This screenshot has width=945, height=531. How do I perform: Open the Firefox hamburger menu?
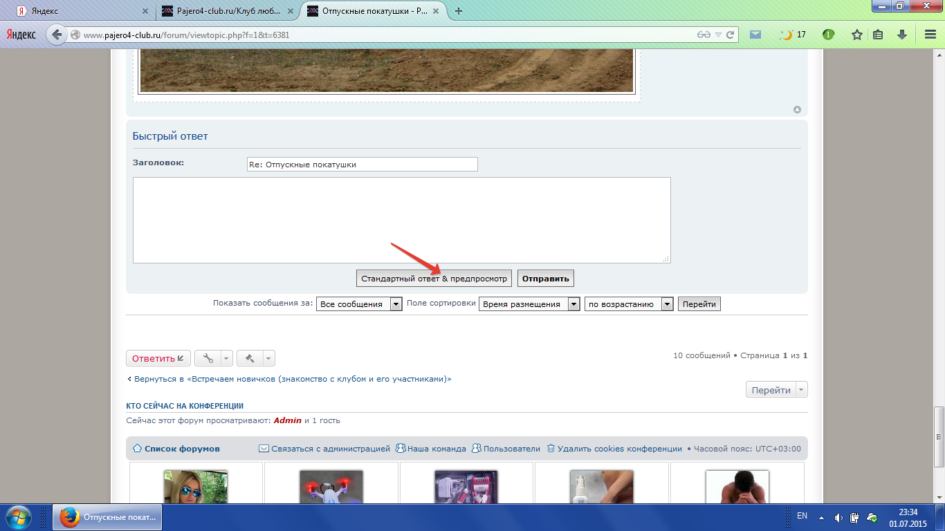[x=930, y=35]
